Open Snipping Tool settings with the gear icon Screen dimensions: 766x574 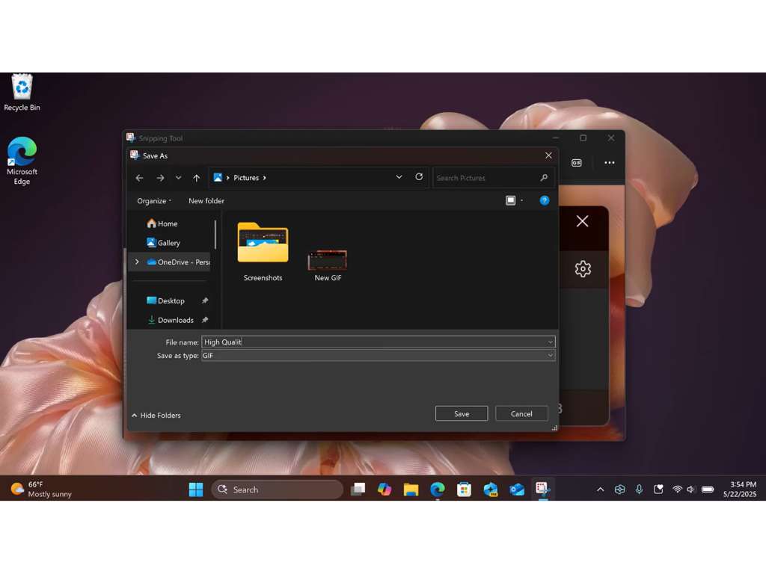coord(583,269)
